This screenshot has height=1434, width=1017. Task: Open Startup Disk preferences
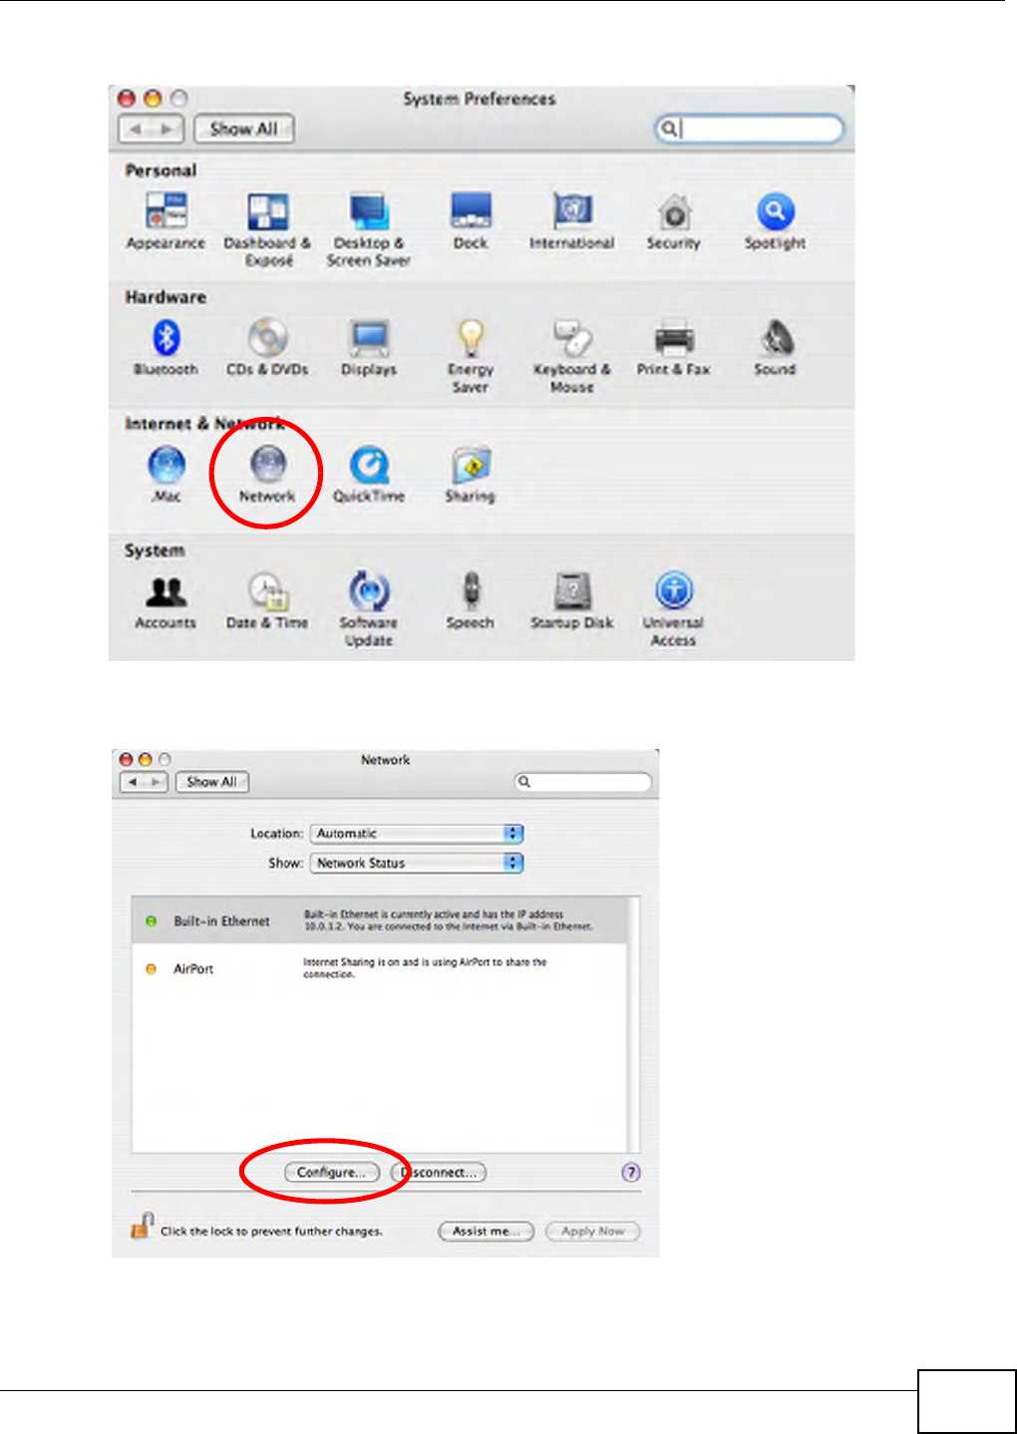tap(572, 591)
